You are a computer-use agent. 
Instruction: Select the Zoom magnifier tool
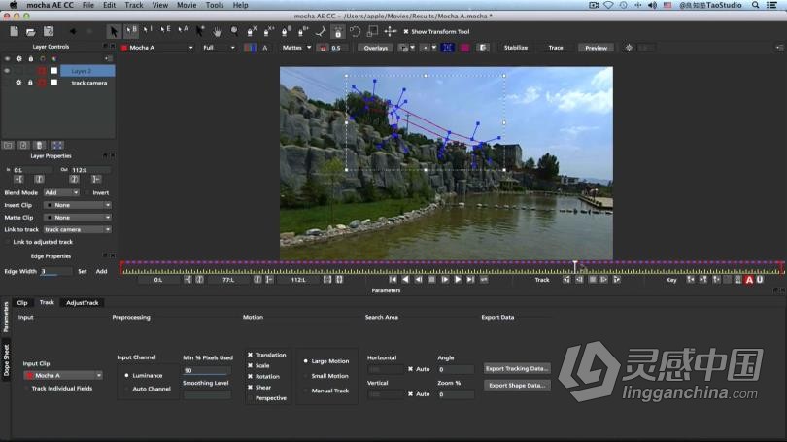point(234,32)
